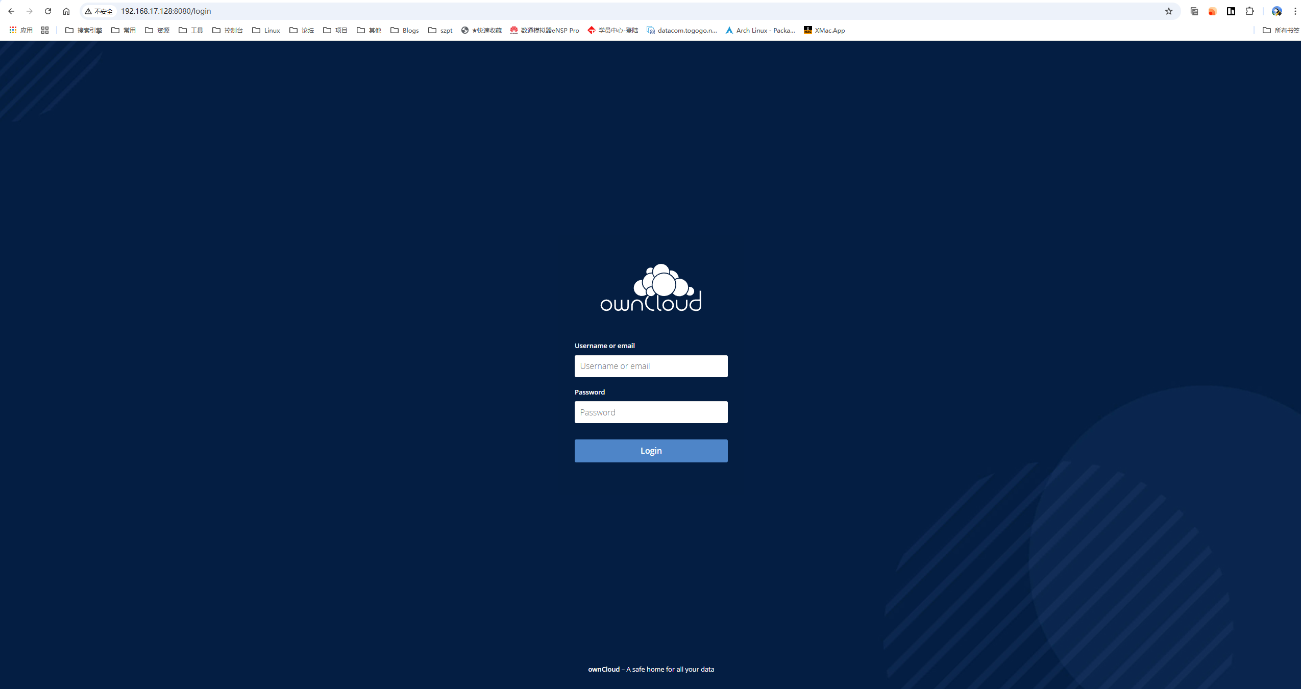Open the 搜索引擎 bookmark folder
1301x689 pixels.
click(x=84, y=30)
